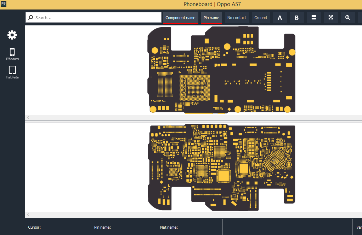Click the Net name status field
Viewport: 362px width, 235px height.
189,227
